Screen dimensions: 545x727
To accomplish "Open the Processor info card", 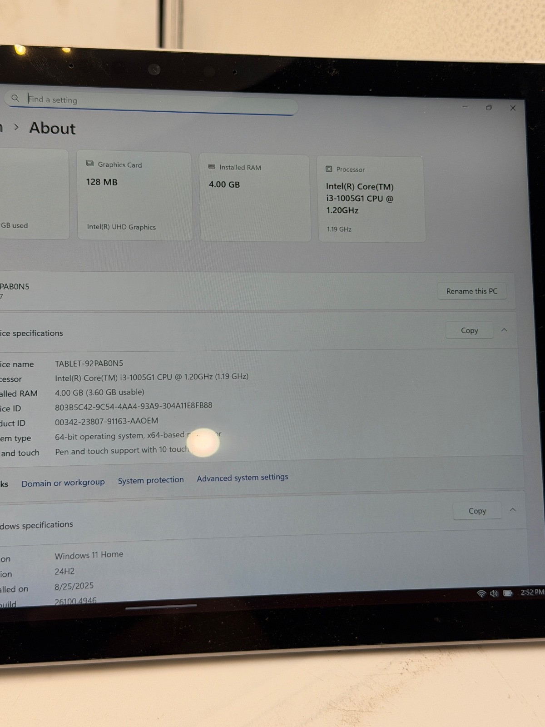I will pos(371,199).
